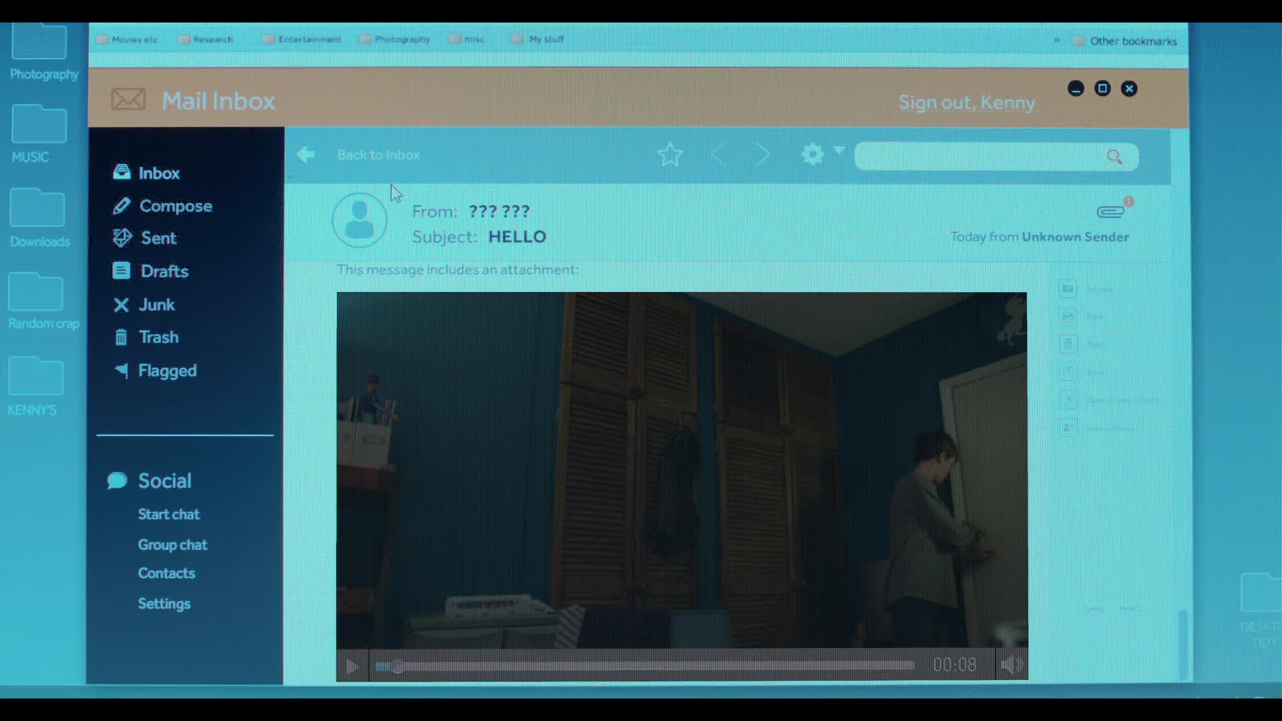Expand hidden bookmarks chevron
Viewport: 1282px width, 721px height.
click(x=1057, y=40)
